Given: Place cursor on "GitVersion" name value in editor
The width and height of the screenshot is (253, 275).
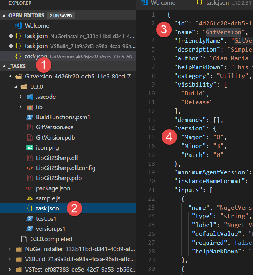Looking at the screenshot, I should 223,32.
